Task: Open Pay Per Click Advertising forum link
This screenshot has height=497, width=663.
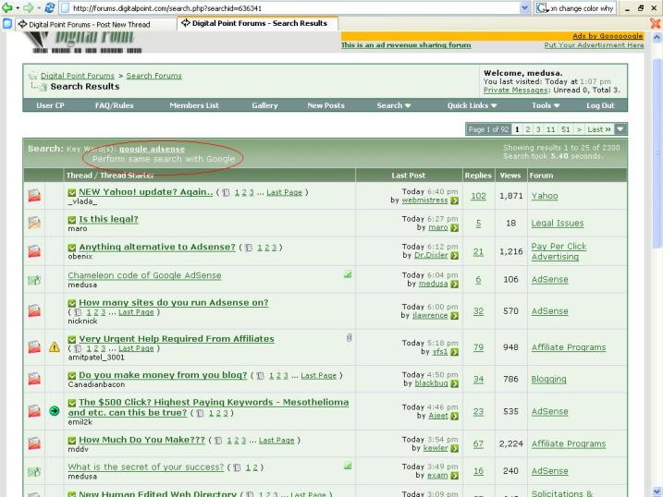Action: (559, 251)
